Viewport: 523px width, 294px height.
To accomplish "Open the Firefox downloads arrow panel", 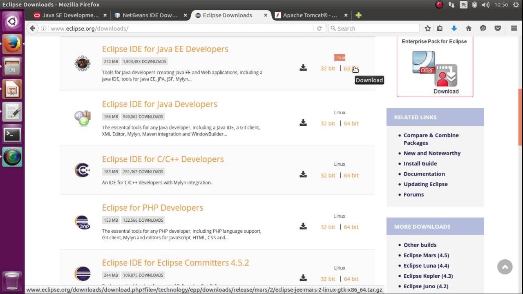I will [x=454, y=28].
